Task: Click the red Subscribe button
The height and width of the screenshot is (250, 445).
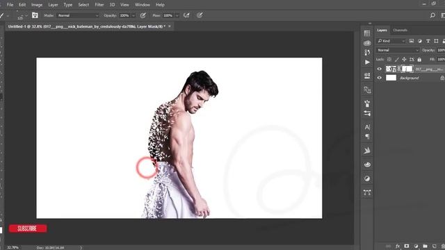Action: click(28, 228)
